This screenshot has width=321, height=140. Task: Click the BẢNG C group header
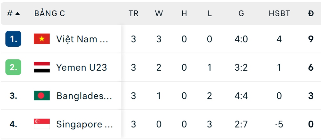coord(50,13)
